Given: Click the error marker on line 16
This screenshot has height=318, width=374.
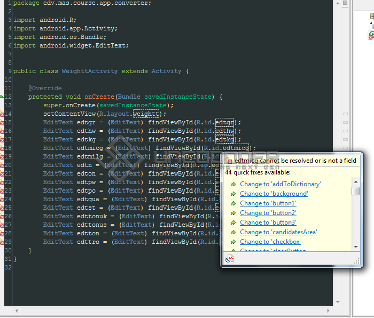Looking at the screenshot, I should pos(2,131).
